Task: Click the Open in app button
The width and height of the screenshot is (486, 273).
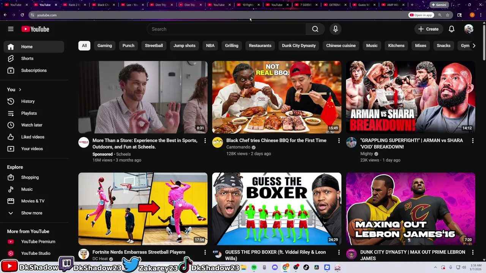Action: point(421,15)
